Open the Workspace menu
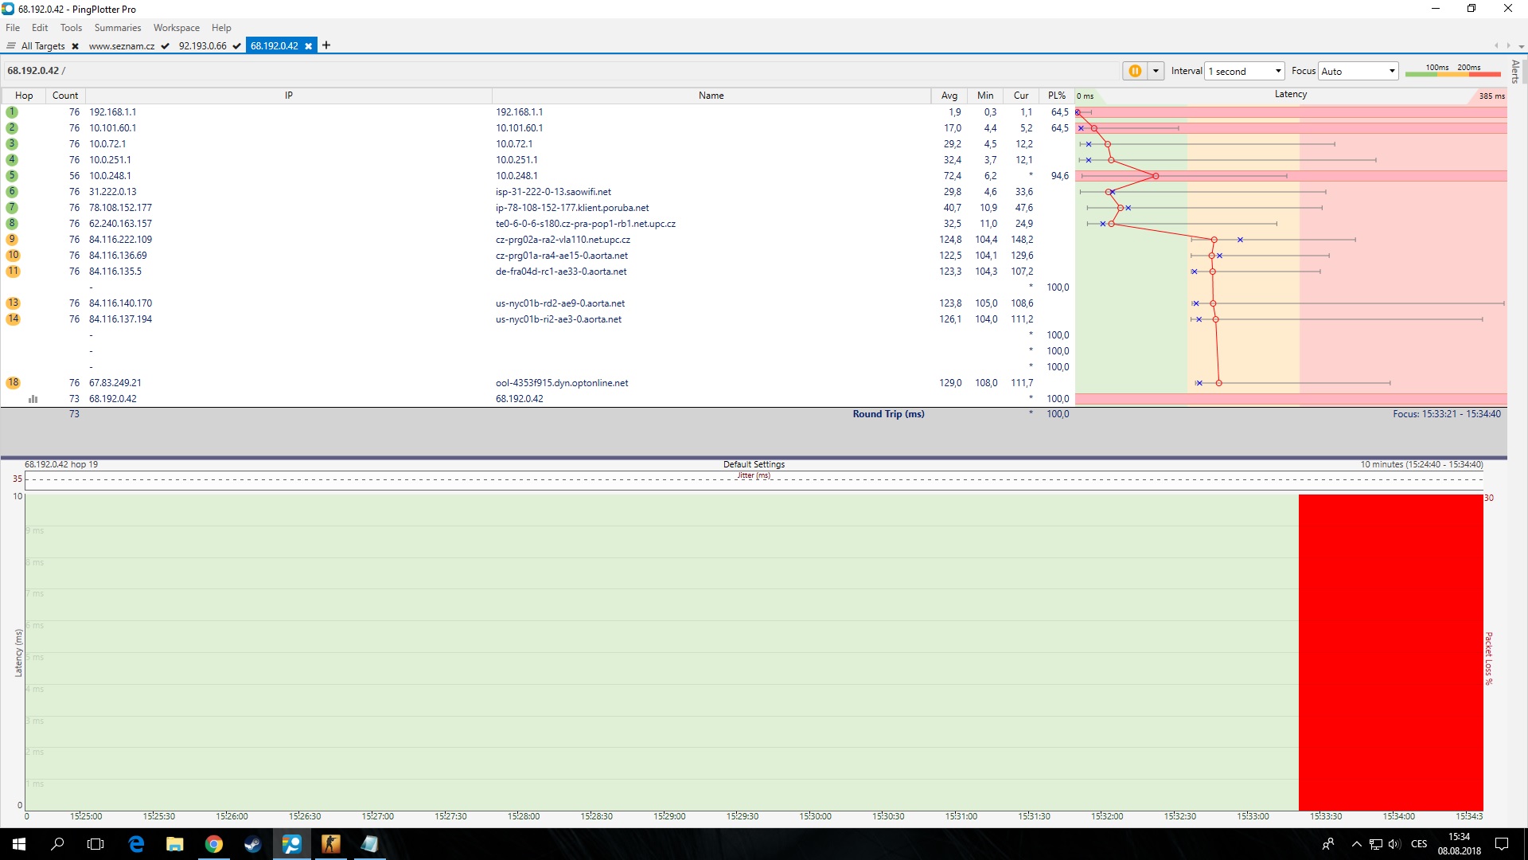Image resolution: width=1528 pixels, height=860 pixels. [176, 28]
